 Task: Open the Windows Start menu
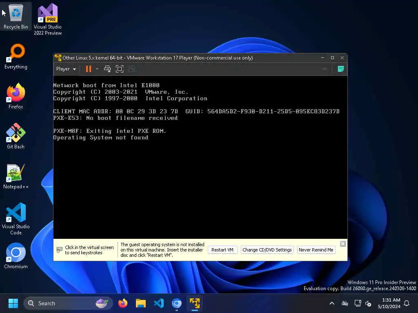[13, 303]
